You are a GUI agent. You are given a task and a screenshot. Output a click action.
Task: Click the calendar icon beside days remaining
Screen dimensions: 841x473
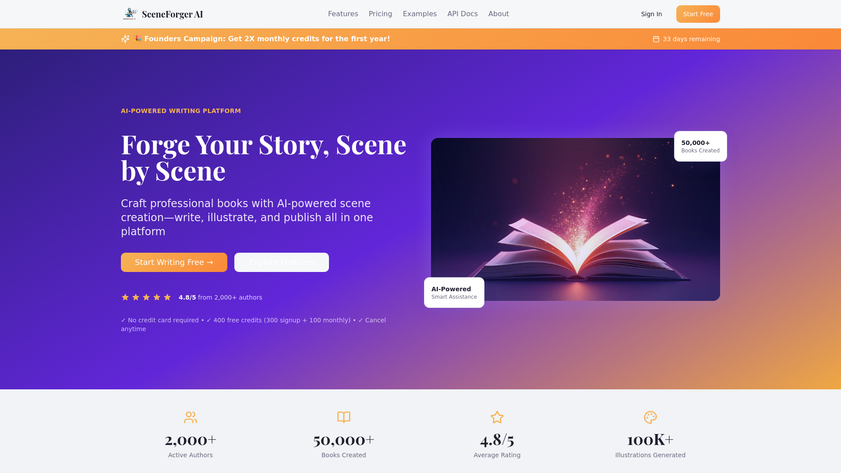click(x=656, y=39)
